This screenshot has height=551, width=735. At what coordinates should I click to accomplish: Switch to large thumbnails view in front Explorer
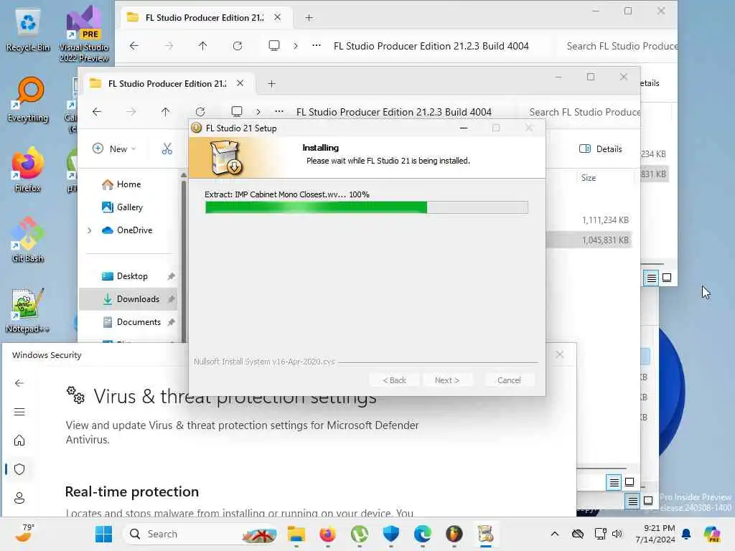pyautogui.click(x=629, y=482)
